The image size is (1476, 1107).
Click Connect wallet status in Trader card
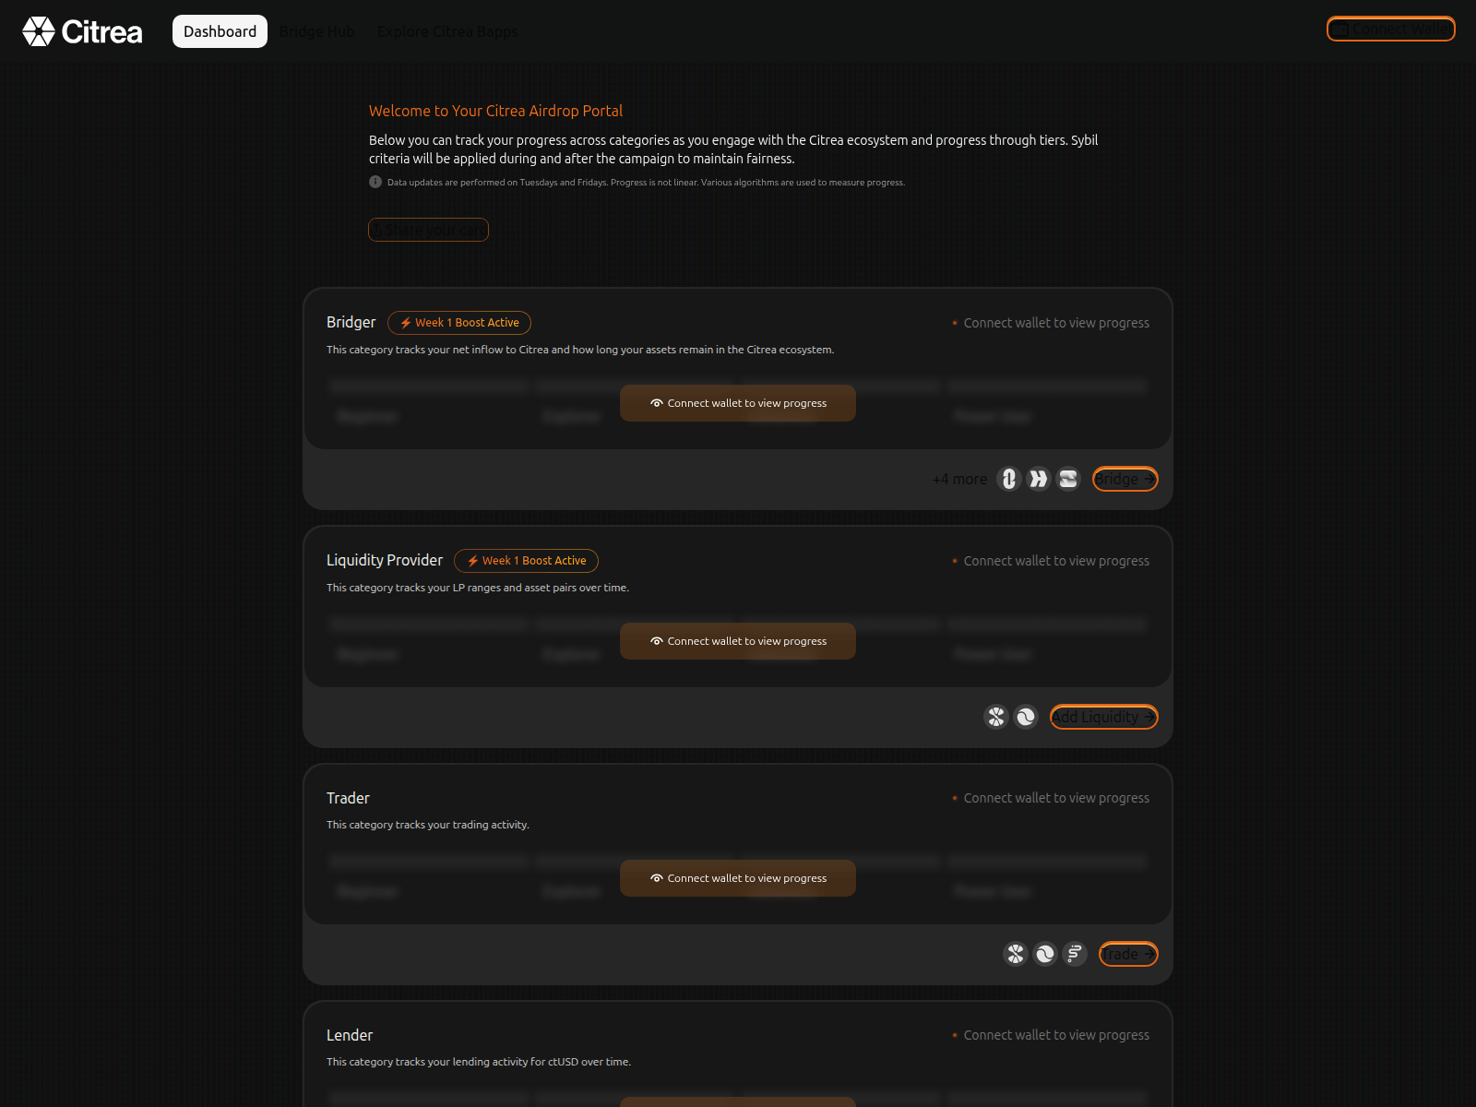[x=1055, y=798]
